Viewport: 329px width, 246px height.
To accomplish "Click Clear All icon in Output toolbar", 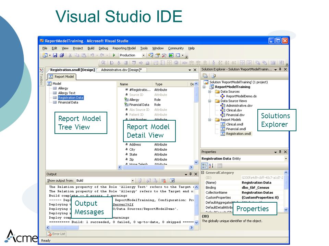I will pos(164,180).
